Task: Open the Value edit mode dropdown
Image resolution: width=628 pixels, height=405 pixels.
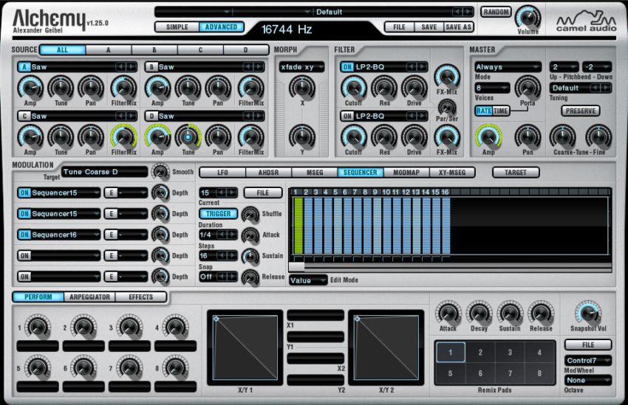Action: tap(308, 280)
